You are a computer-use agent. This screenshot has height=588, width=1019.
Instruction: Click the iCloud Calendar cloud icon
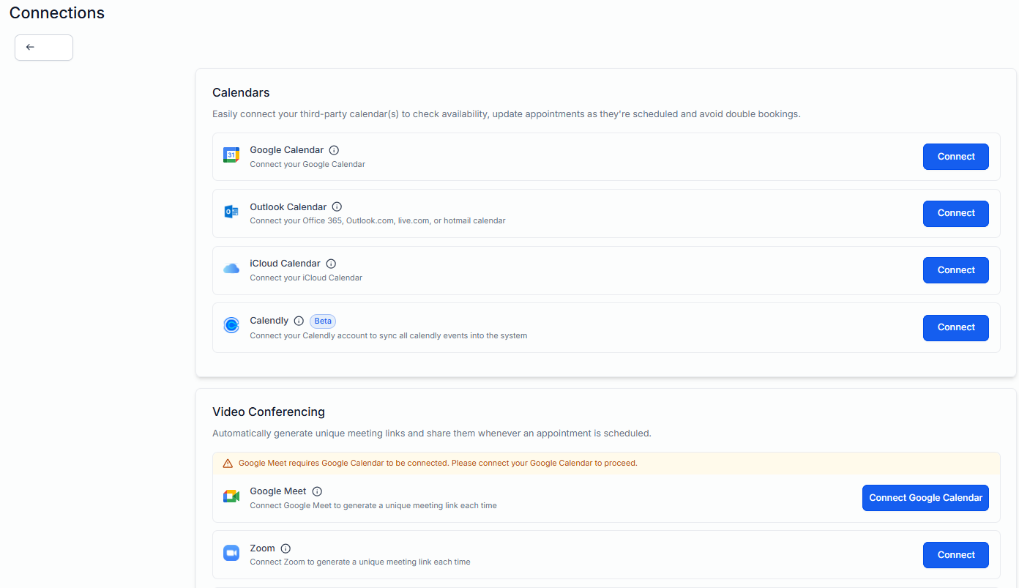tap(231, 269)
